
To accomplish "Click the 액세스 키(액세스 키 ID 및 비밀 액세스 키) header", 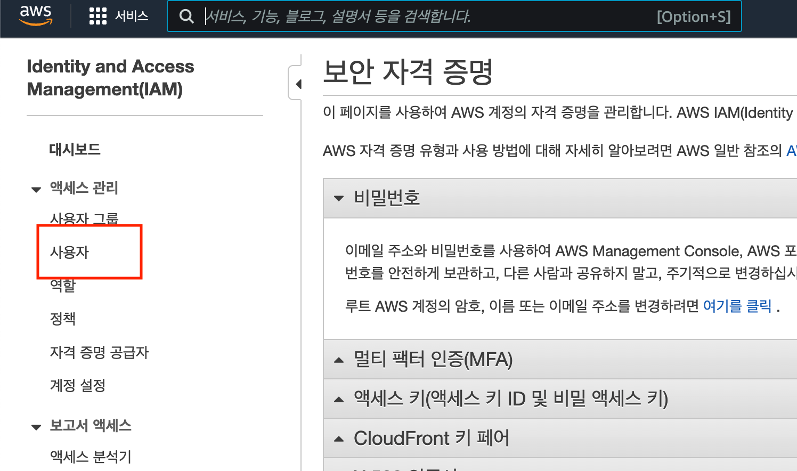I will [x=560, y=399].
